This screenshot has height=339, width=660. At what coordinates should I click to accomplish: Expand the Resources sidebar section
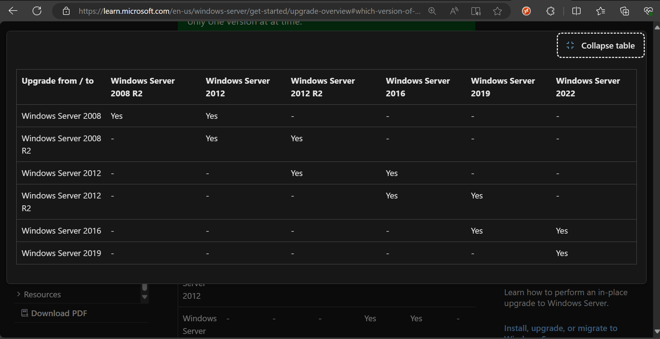tap(39, 294)
